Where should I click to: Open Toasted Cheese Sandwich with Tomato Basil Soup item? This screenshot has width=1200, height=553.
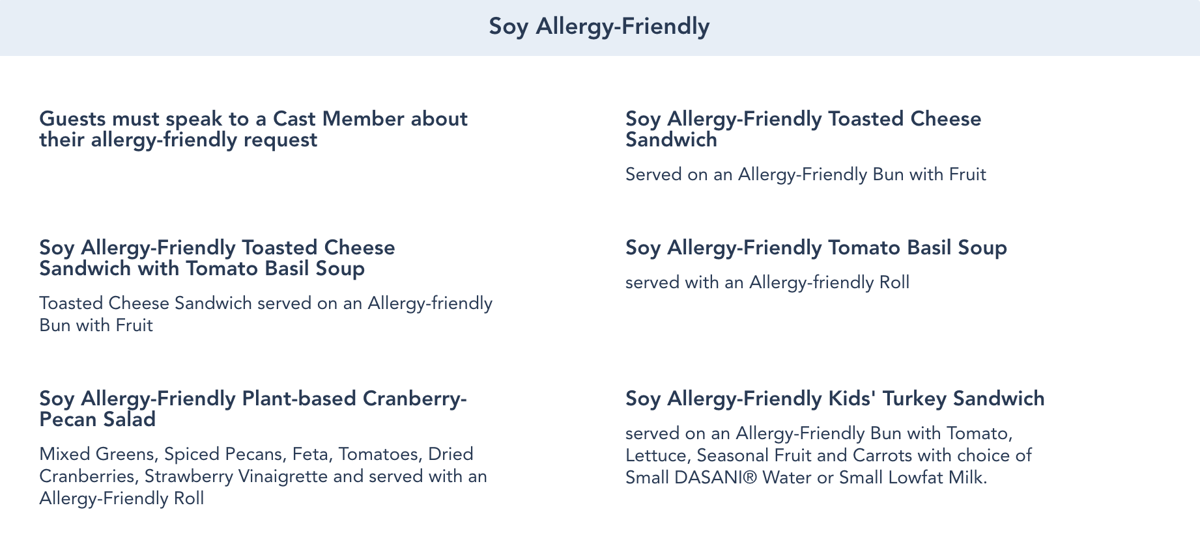click(217, 258)
